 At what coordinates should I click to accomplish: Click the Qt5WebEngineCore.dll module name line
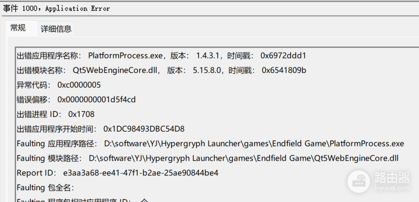coord(161,70)
